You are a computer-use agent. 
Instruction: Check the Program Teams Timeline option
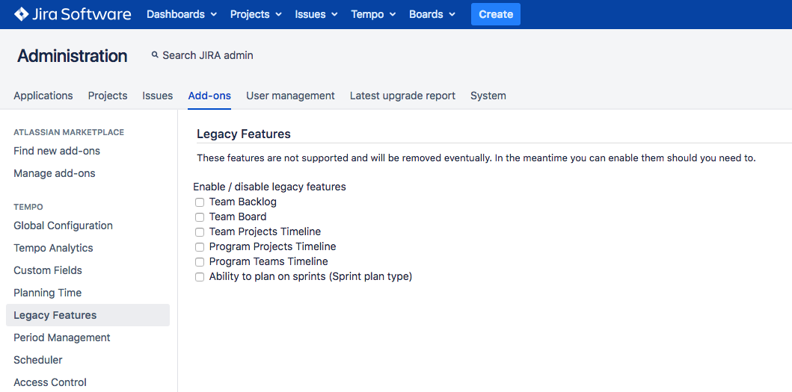200,262
